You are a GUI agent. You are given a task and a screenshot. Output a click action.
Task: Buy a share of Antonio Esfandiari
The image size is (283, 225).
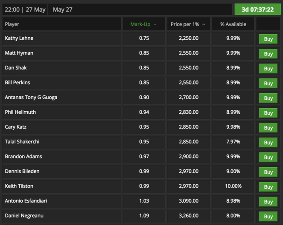tap(268, 201)
